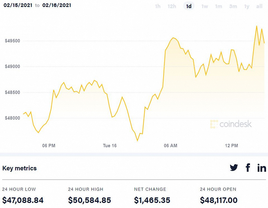Select the 1h time range

point(158,6)
